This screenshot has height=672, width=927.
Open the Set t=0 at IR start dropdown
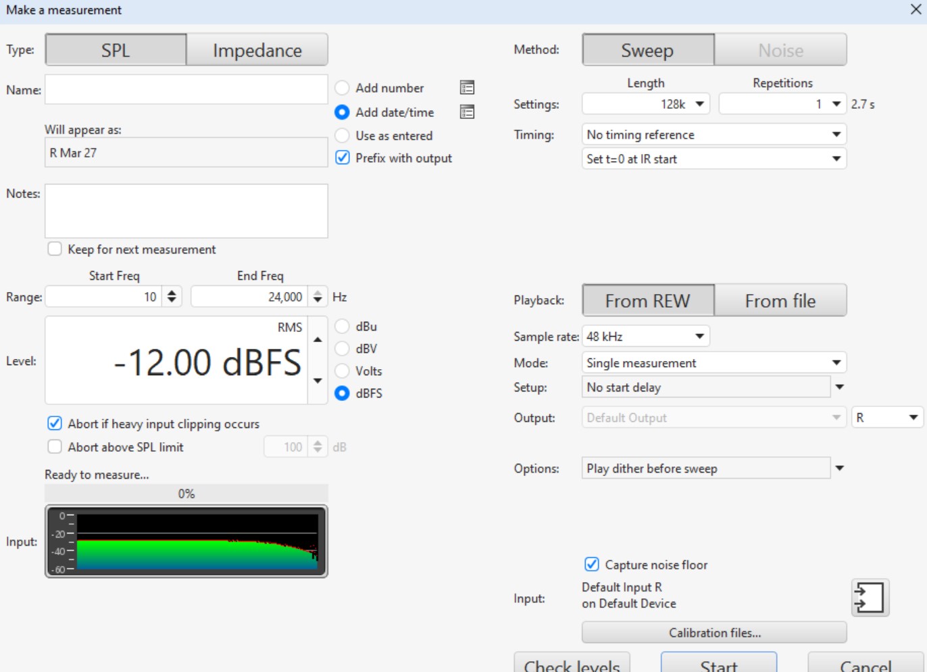coord(714,159)
